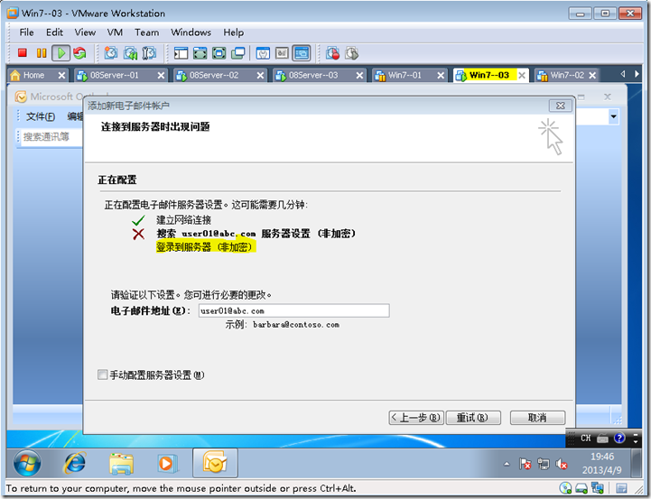Switch to 08Server--03 tab
The height and width of the screenshot is (499, 651).
click(x=313, y=75)
